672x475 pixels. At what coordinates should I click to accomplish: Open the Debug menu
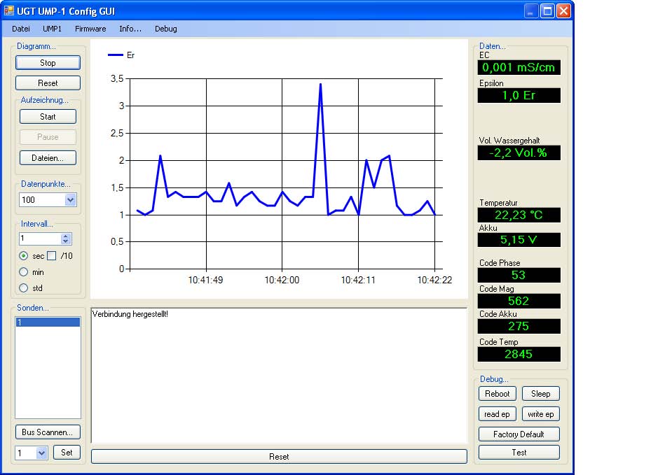166,29
